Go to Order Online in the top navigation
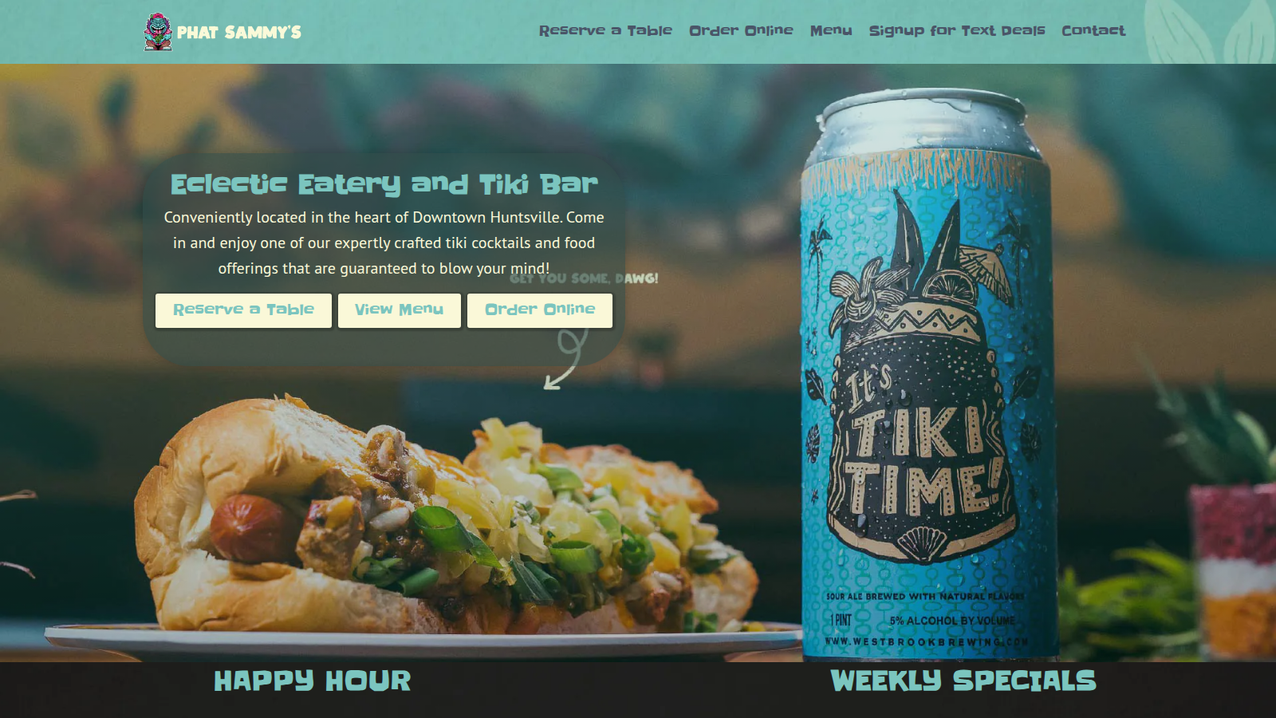1276x718 pixels. (741, 30)
